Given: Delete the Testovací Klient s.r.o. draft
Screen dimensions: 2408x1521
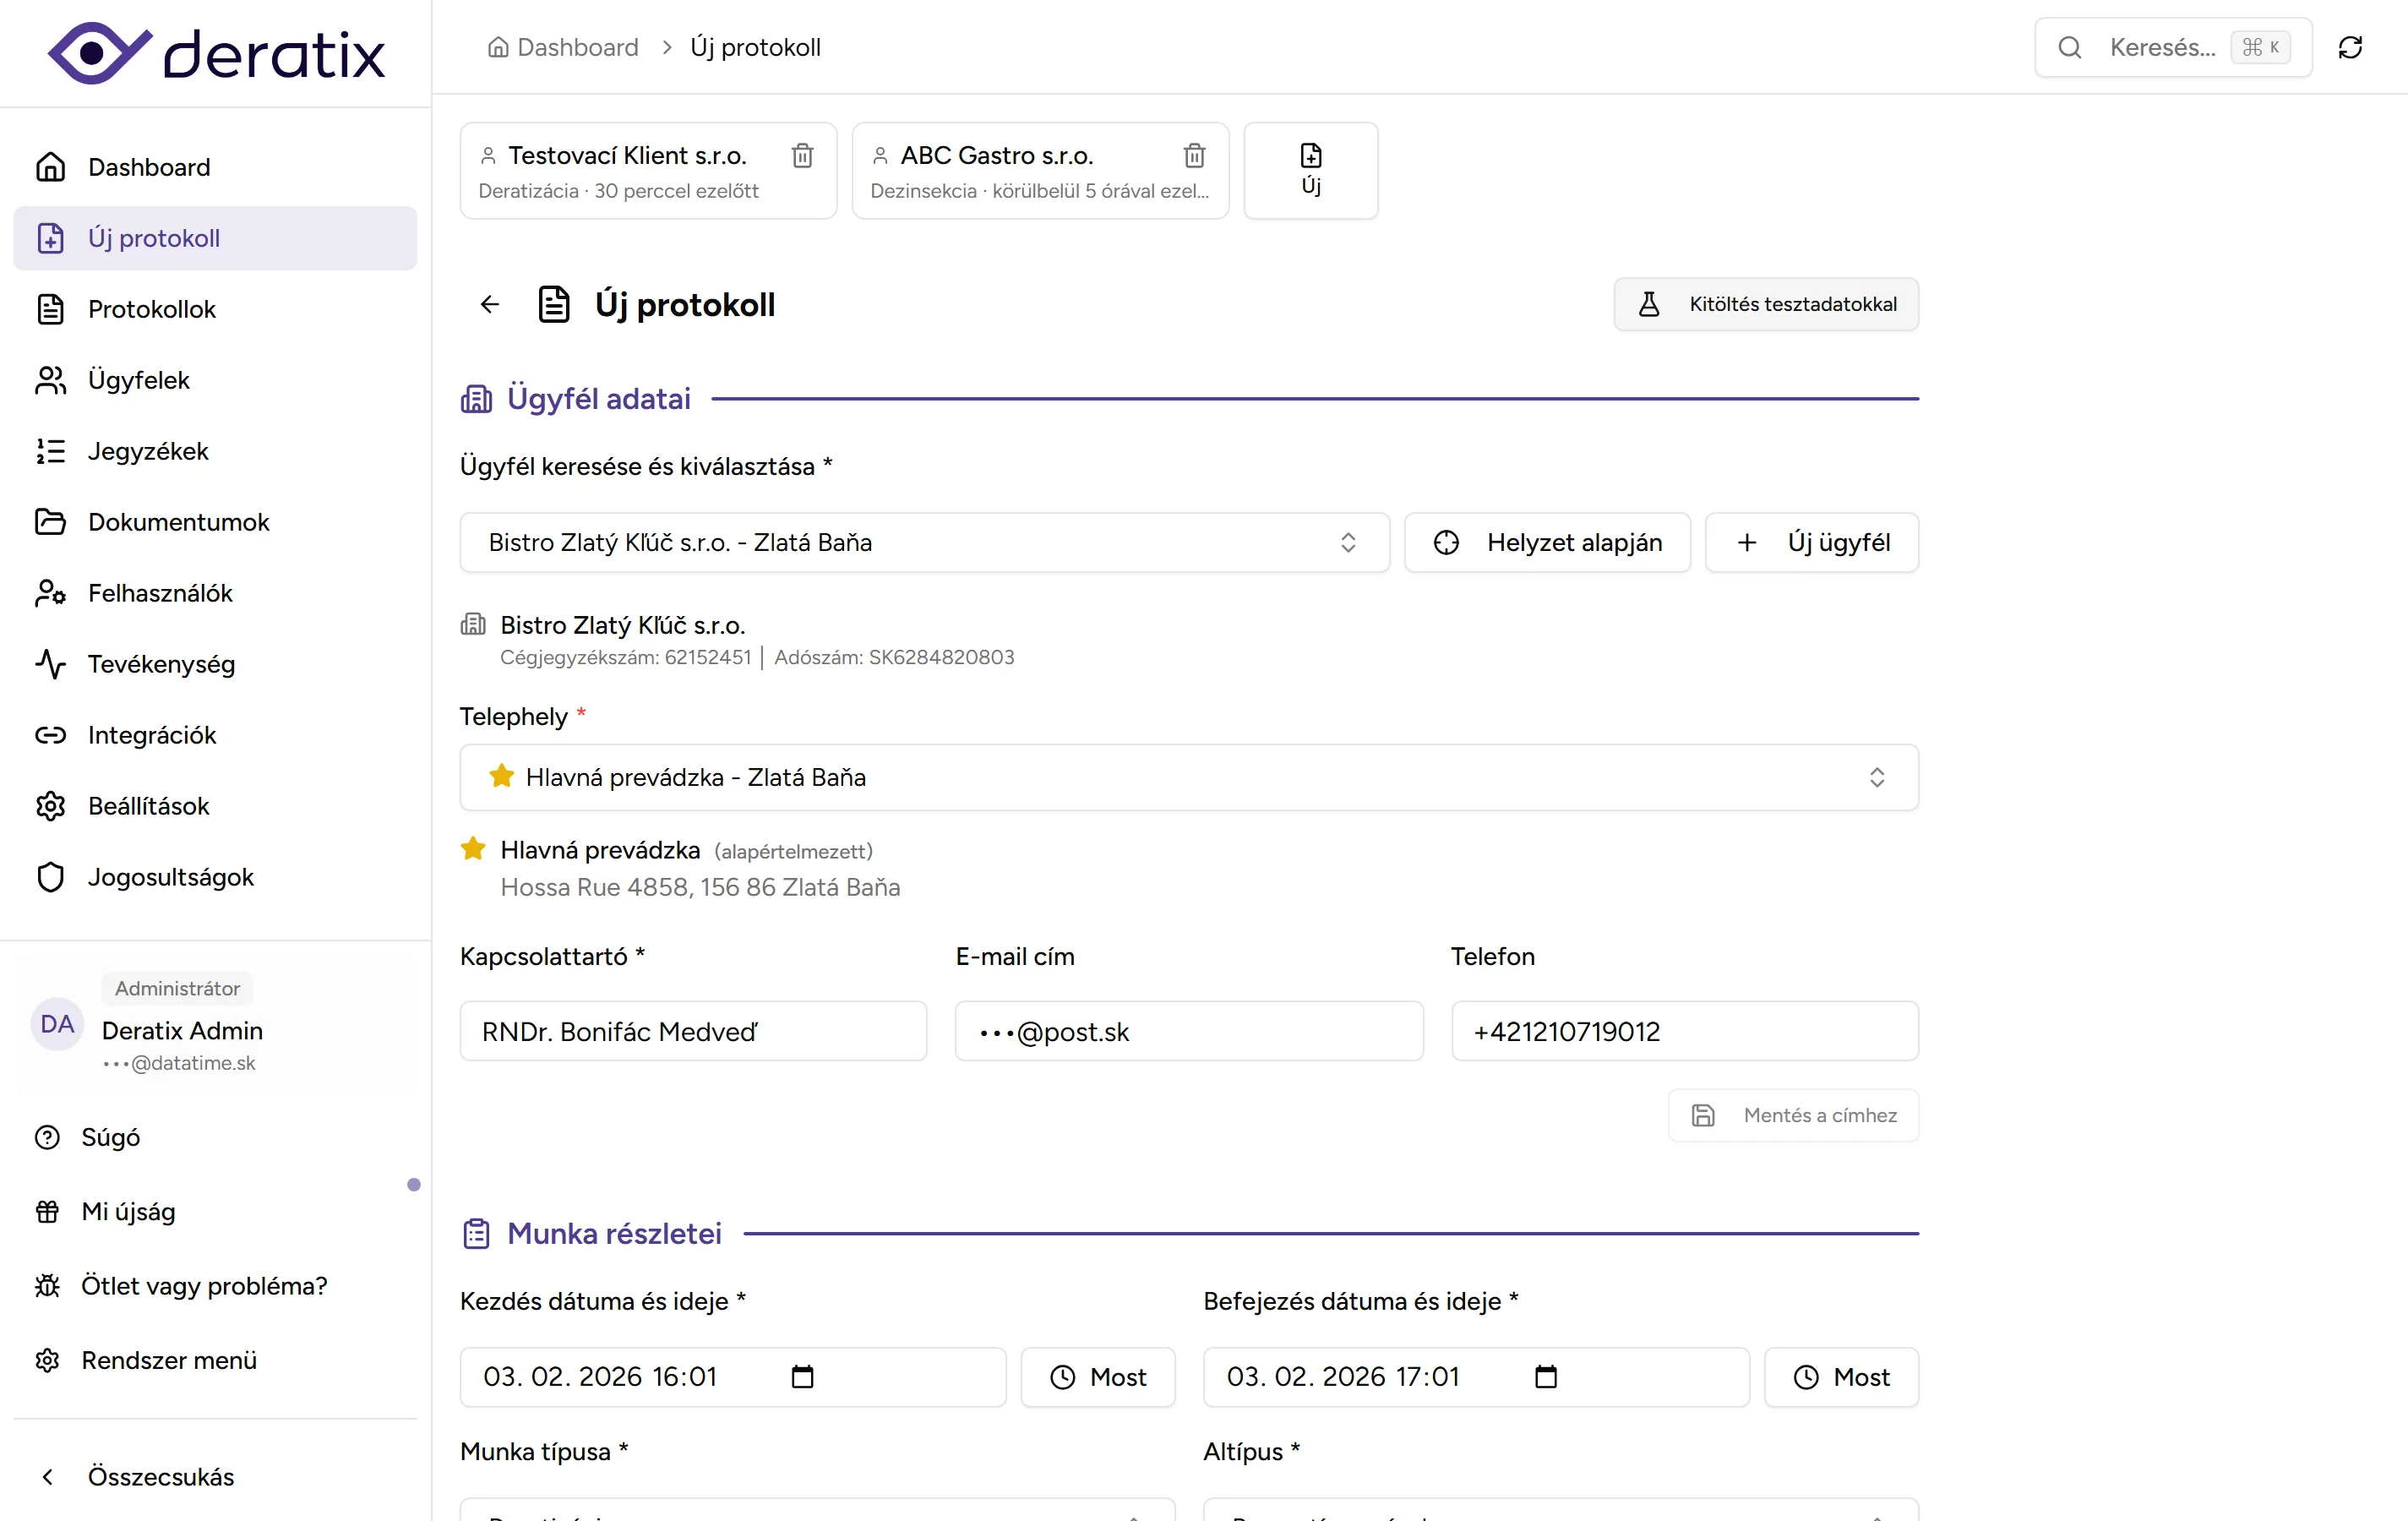Looking at the screenshot, I should point(802,156).
